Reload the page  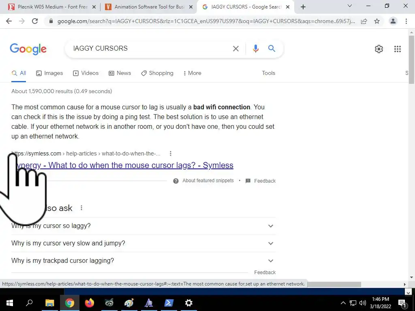(35, 21)
